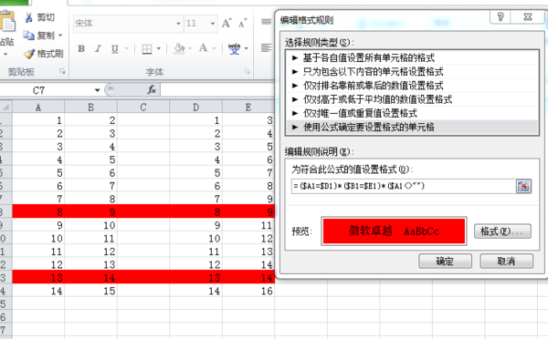Open clipboard group dialog launcher
Image resolution: width=548 pixels, height=339 pixels.
click(62, 71)
